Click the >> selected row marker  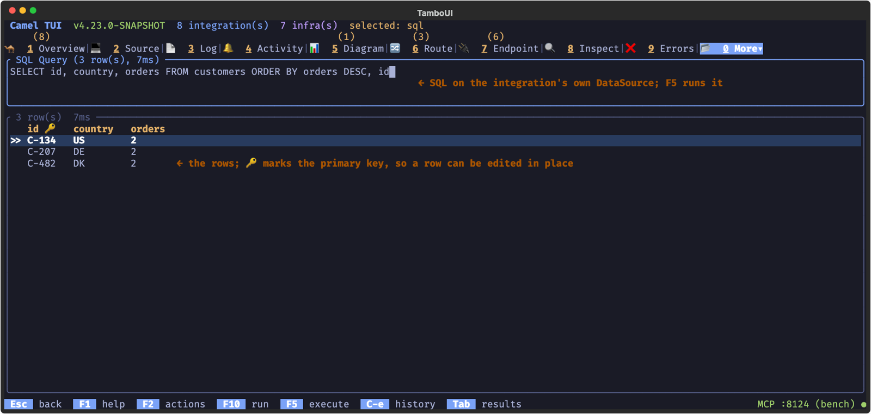(16, 141)
